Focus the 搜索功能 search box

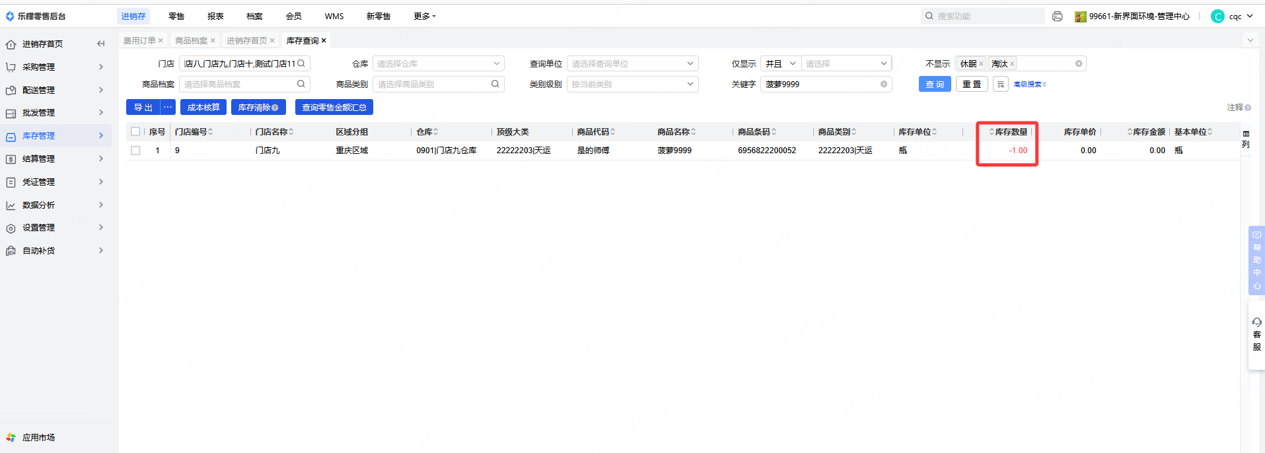[983, 17]
